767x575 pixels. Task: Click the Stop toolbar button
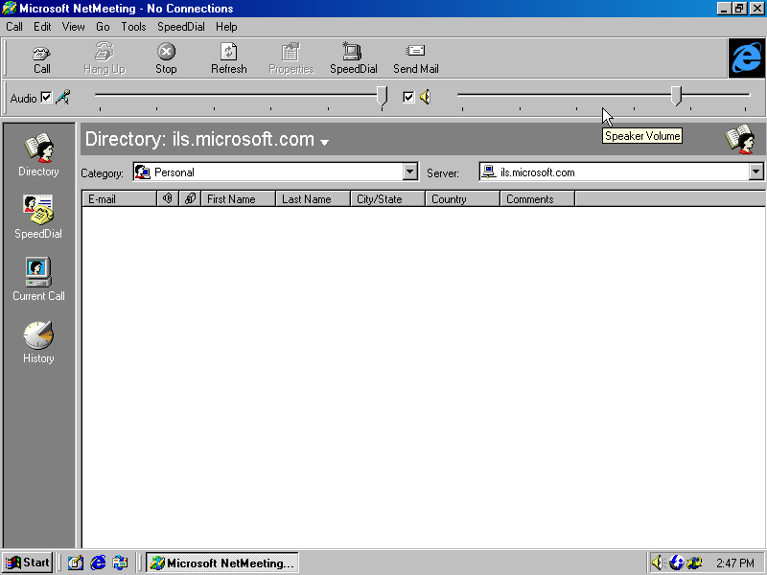point(166,58)
